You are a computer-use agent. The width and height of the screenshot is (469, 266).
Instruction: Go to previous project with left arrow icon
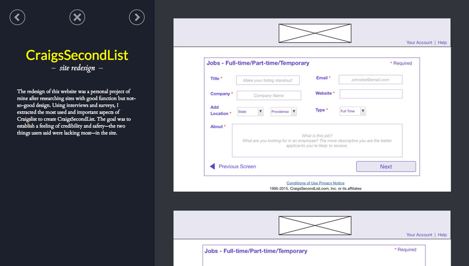click(17, 17)
